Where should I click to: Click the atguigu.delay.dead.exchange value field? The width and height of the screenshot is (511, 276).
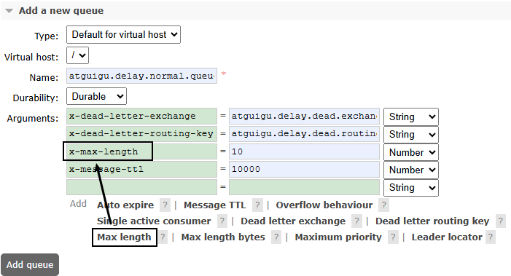coord(304,117)
